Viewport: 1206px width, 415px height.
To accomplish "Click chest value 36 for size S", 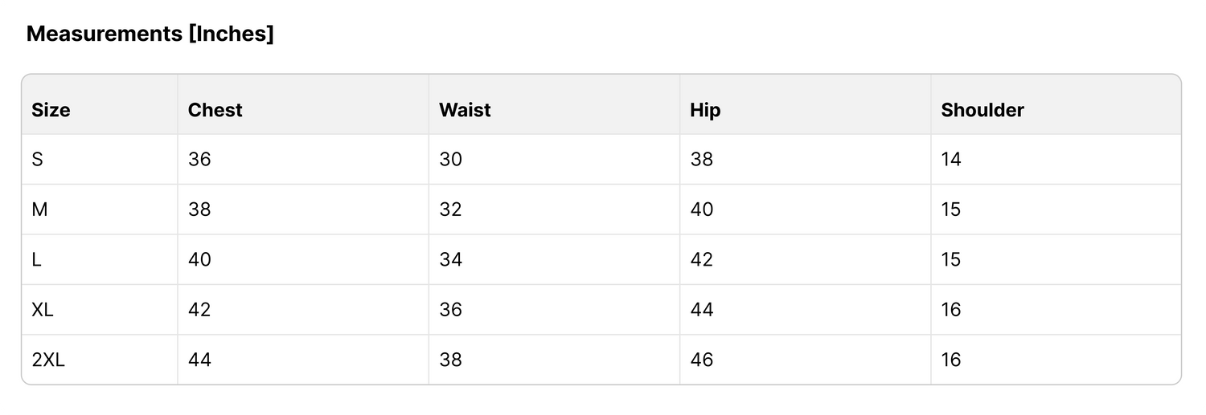I will pos(199,159).
